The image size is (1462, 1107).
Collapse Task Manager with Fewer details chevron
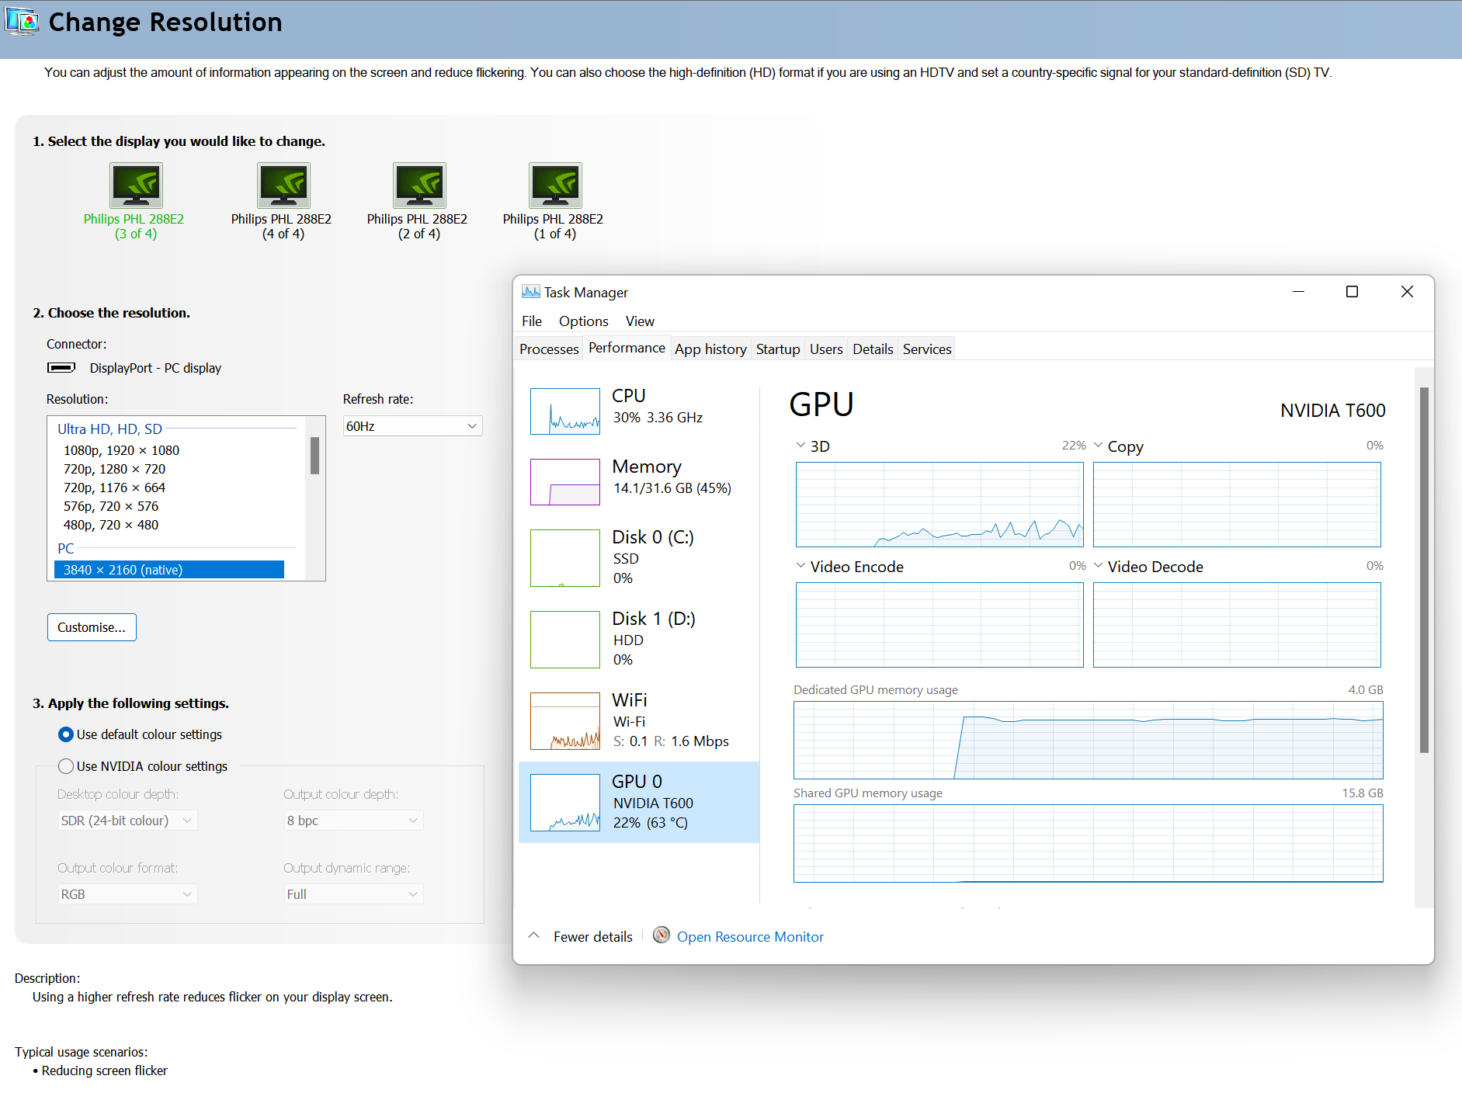[534, 935]
